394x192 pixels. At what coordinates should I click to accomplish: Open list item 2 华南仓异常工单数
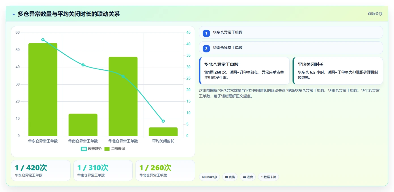coord(291,48)
